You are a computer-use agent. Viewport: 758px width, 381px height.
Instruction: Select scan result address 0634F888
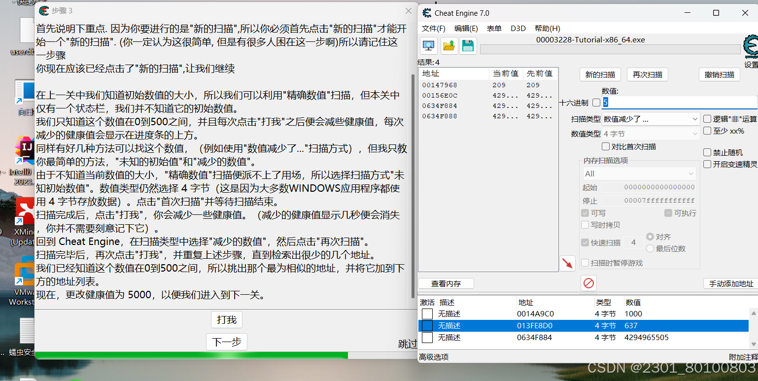[x=440, y=116]
